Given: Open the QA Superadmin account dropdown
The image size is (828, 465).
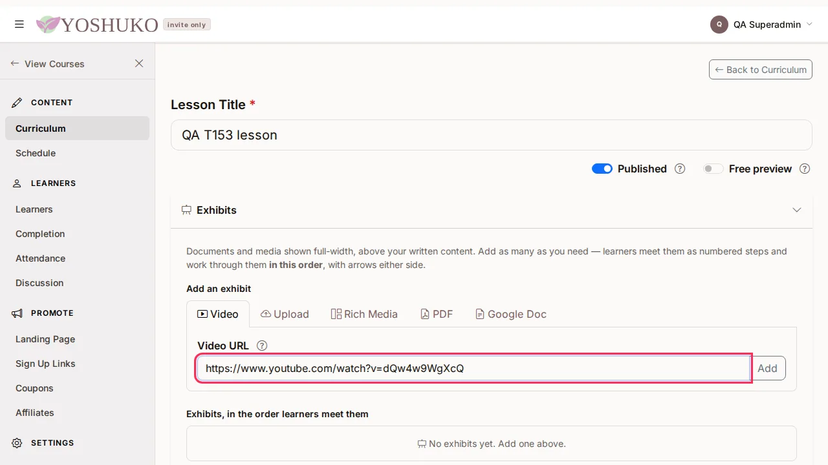Looking at the screenshot, I should click(x=761, y=25).
